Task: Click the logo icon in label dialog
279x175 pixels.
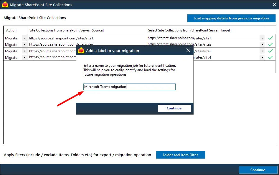Action: coord(81,50)
